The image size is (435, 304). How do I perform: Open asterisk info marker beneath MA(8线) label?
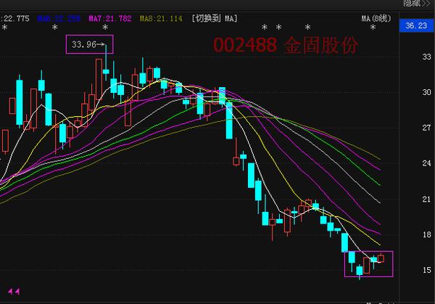373,27
